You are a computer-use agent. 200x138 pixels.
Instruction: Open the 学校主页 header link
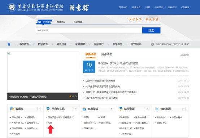[x=123, y=7]
